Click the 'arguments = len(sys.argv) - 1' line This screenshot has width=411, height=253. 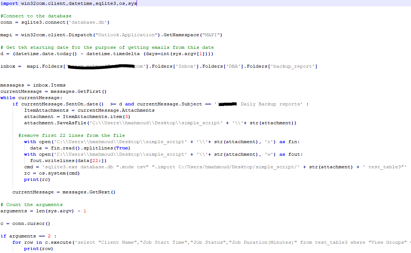43,210
